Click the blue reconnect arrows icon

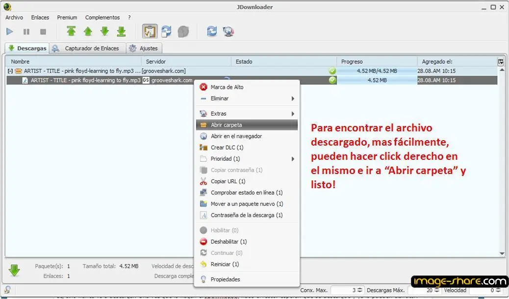(x=212, y=31)
